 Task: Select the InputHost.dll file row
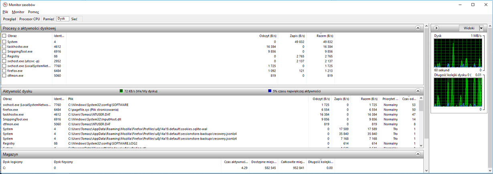(210, 119)
